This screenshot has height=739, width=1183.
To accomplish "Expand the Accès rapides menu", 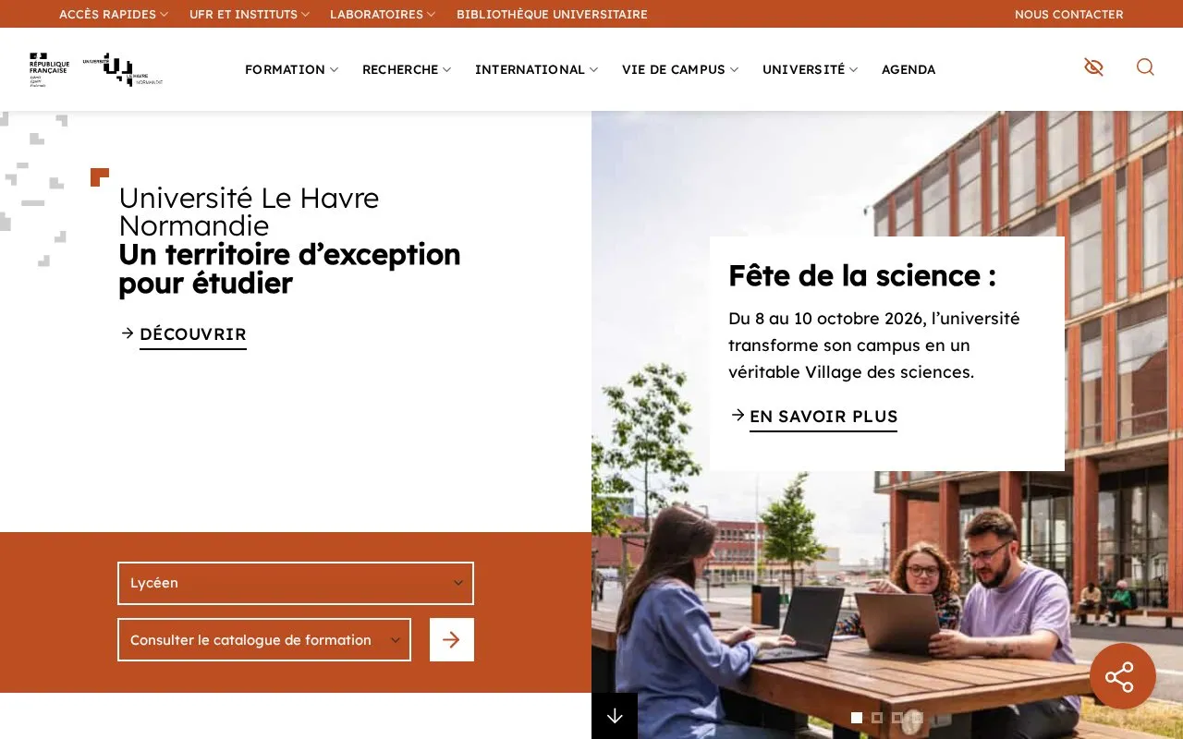I will pyautogui.click(x=114, y=14).
